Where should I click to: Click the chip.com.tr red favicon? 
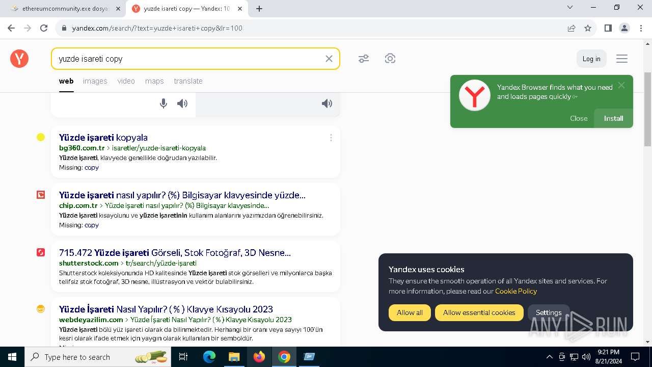pos(41,195)
